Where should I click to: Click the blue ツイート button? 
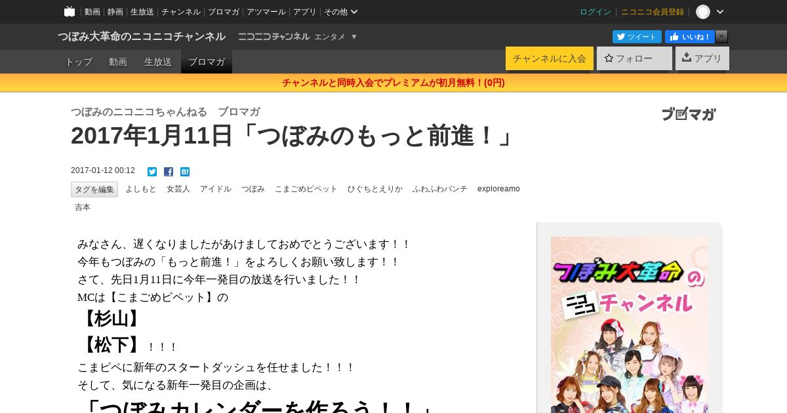(637, 37)
